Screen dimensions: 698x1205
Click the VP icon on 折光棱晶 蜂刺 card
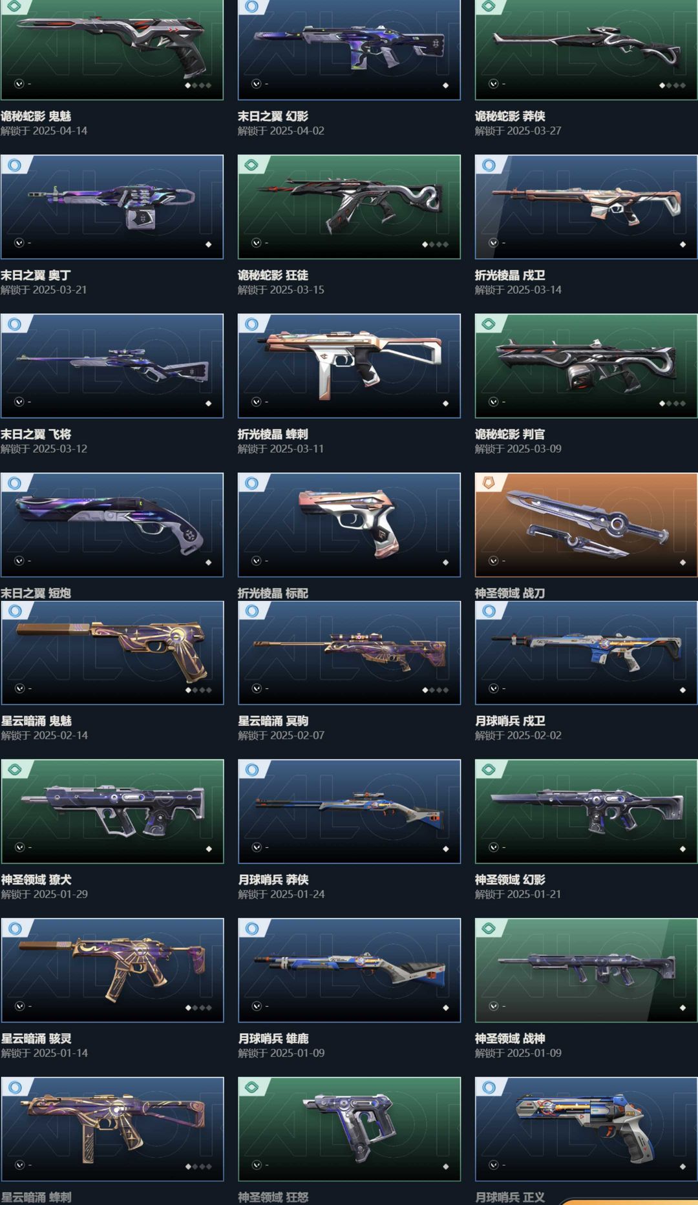256,402
